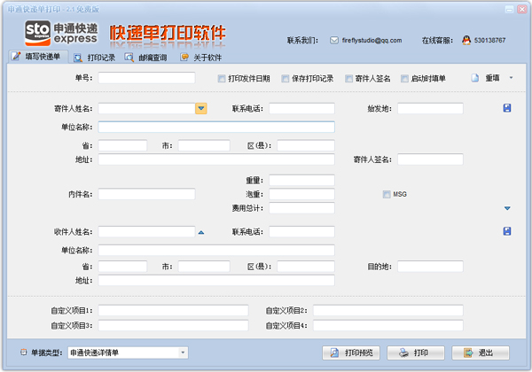Click the 收件人姓名 input field
Screen dimensions: 532x372
pos(146,232)
